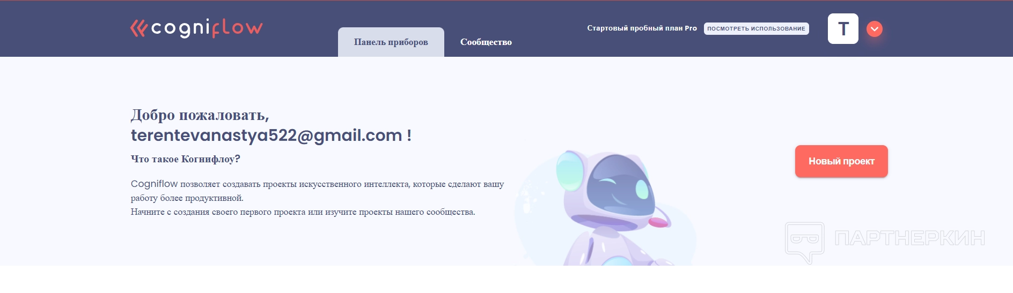Screen dimensions: 1013x293
Task: Create a project with Новый проект
Action: click(841, 161)
